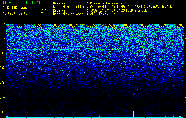Click the 0.9 kHz frequency label
The height and width of the screenshot is (118, 186).
click(2, 68)
